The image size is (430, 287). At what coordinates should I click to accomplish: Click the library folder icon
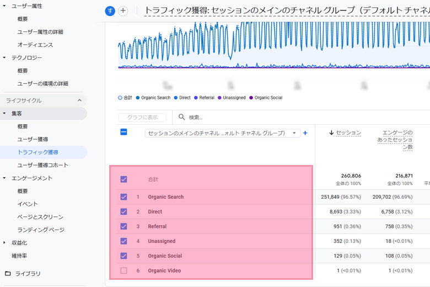click(8, 274)
